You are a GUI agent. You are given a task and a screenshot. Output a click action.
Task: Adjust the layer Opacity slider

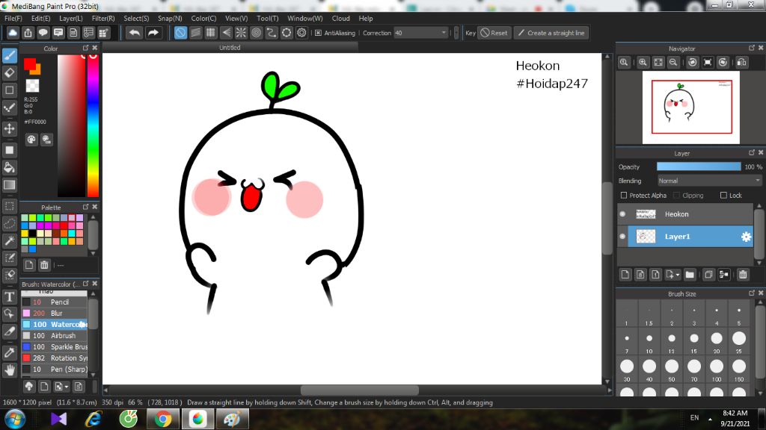pyautogui.click(x=699, y=166)
